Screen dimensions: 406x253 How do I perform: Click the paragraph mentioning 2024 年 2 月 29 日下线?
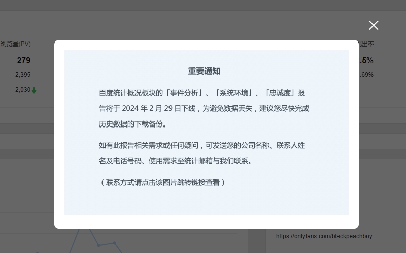click(x=204, y=108)
